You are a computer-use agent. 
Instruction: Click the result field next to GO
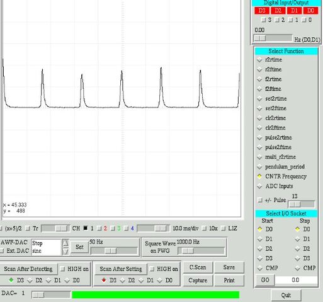pos(296,280)
